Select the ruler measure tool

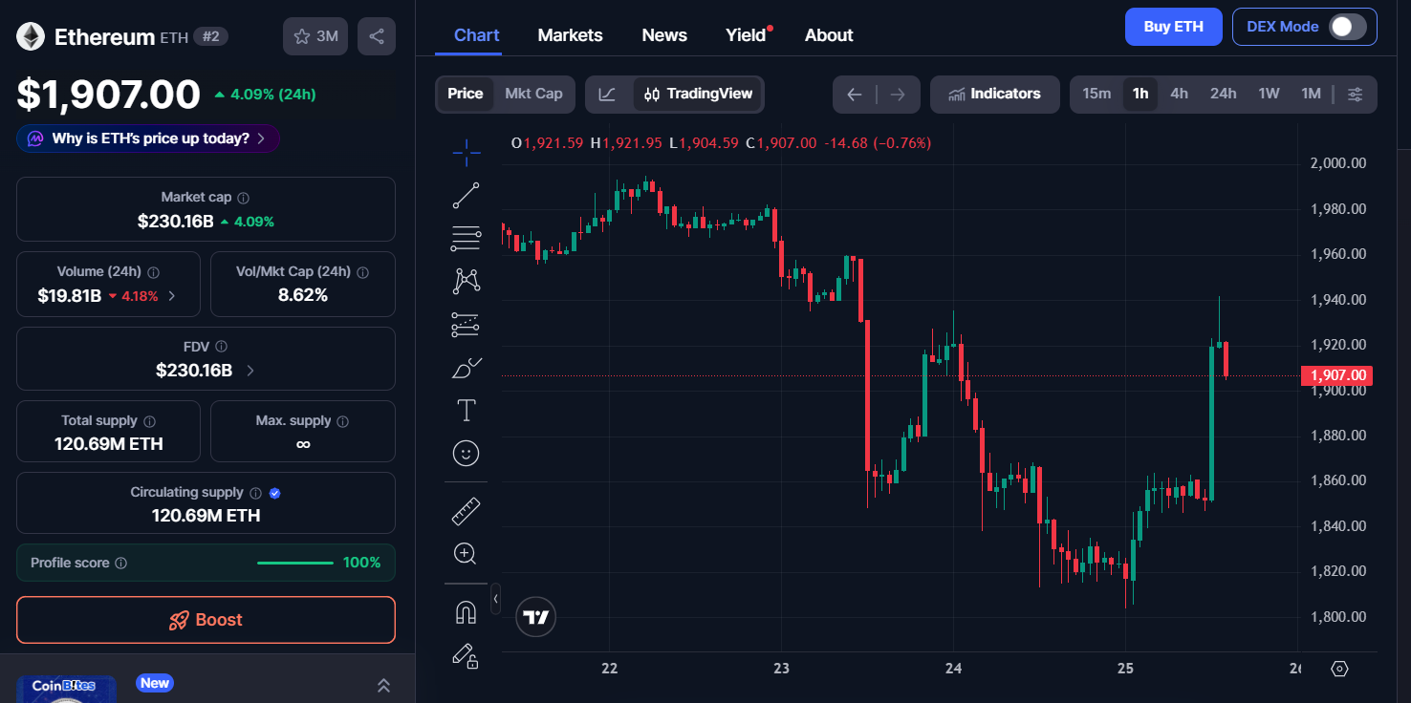pos(466,512)
